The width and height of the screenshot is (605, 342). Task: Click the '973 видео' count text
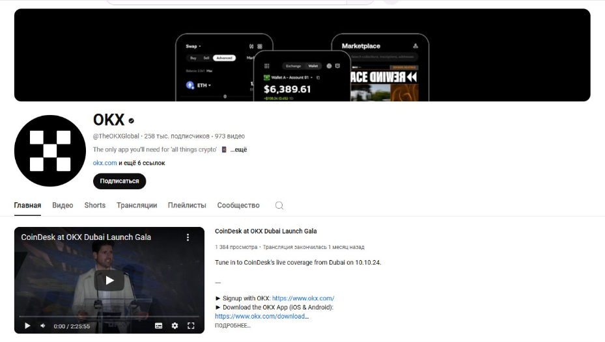[230, 136]
